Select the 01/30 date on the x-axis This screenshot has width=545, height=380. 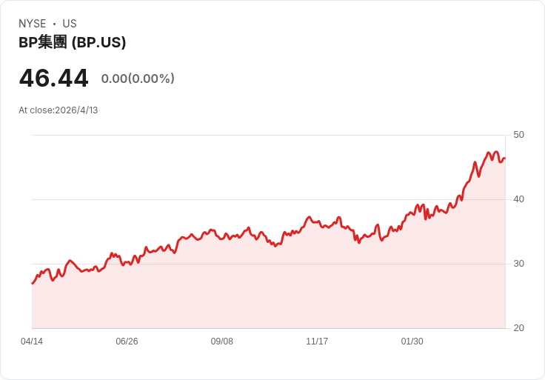point(412,341)
